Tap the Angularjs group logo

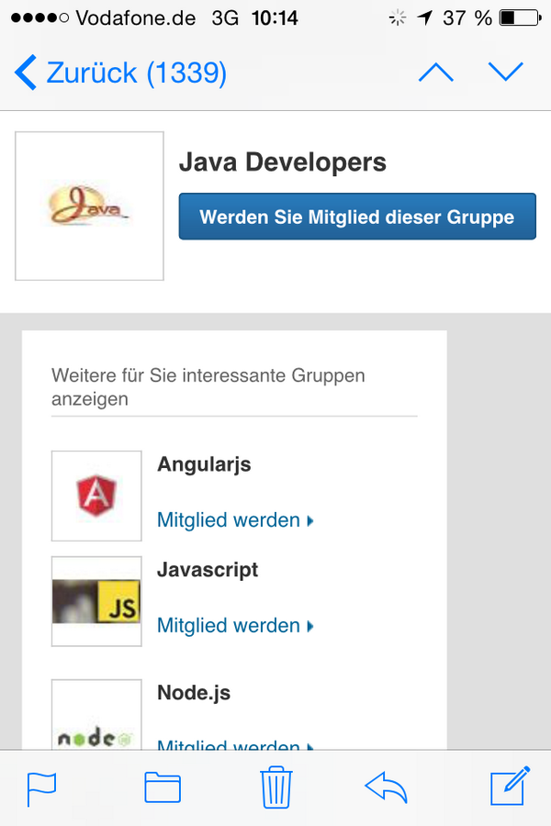[96, 496]
